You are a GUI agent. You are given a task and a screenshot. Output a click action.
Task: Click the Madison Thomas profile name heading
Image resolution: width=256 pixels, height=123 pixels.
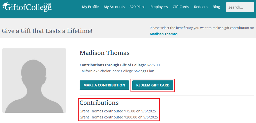pyautogui.click(x=105, y=53)
